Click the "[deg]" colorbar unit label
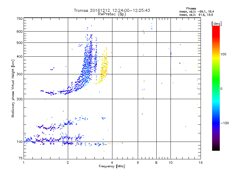236x177 pixels. click(x=217, y=24)
